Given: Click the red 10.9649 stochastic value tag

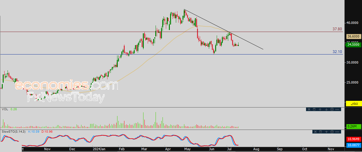Looking at the screenshot, I should (x=354, y=139).
